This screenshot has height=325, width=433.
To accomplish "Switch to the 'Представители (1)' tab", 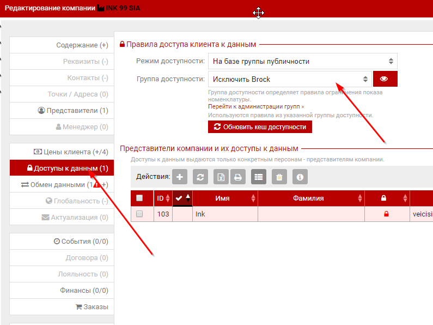I will tap(72, 111).
